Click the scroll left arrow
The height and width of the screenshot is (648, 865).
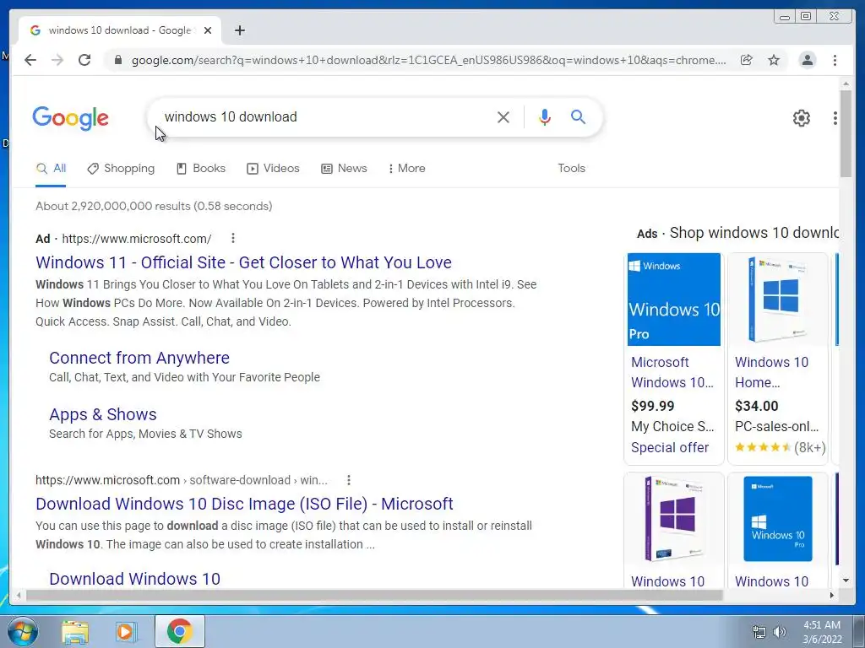click(x=19, y=595)
